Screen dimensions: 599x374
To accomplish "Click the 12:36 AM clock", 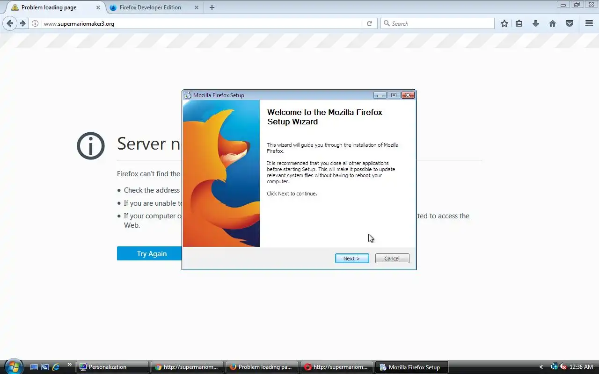I will (581, 367).
